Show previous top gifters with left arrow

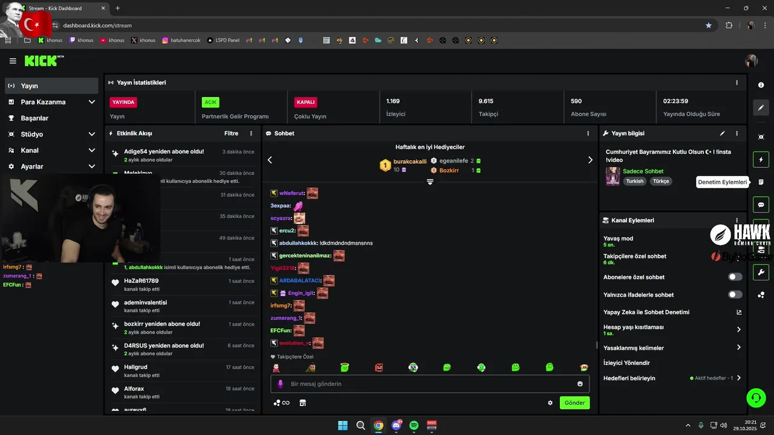pos(270,160)
